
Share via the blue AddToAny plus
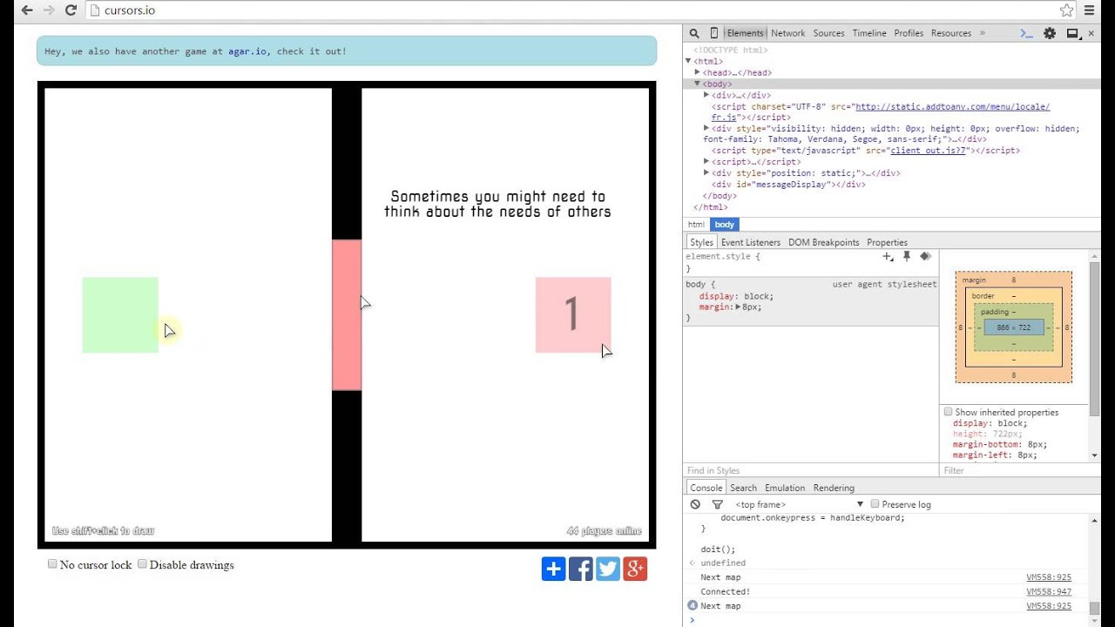554,570
